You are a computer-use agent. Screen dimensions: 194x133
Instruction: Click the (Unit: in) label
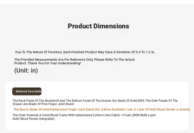click(26, 71)
